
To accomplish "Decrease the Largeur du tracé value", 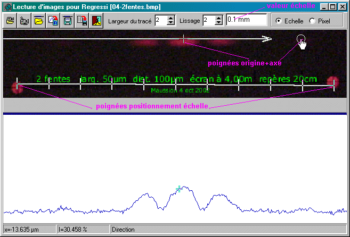I will [170, 23].
